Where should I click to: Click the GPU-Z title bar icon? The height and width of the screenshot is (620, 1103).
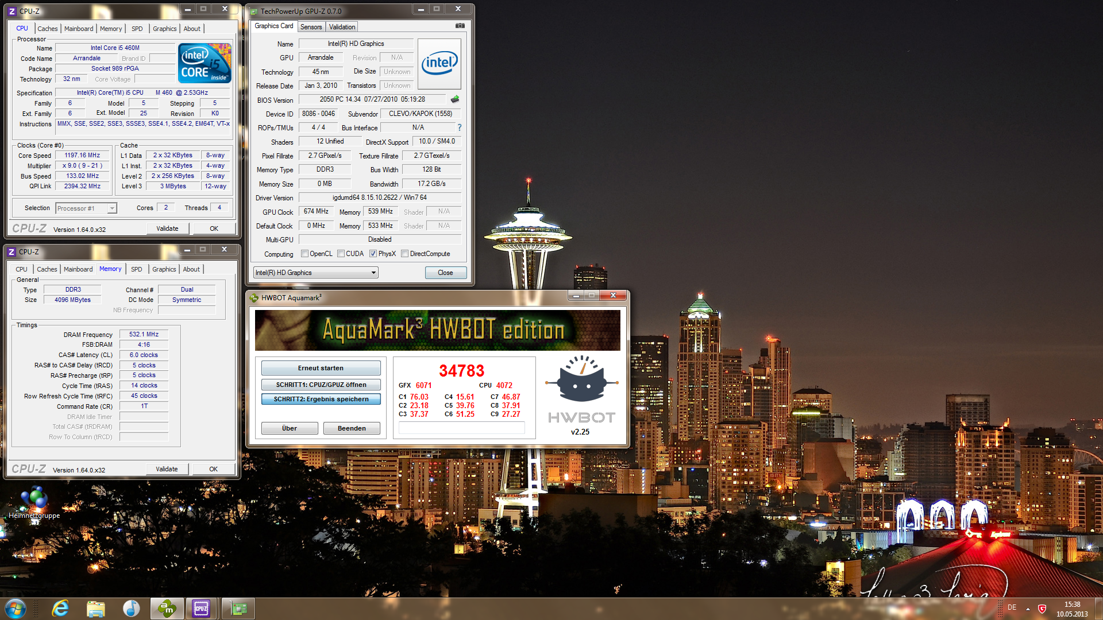[x=253, y=11]
